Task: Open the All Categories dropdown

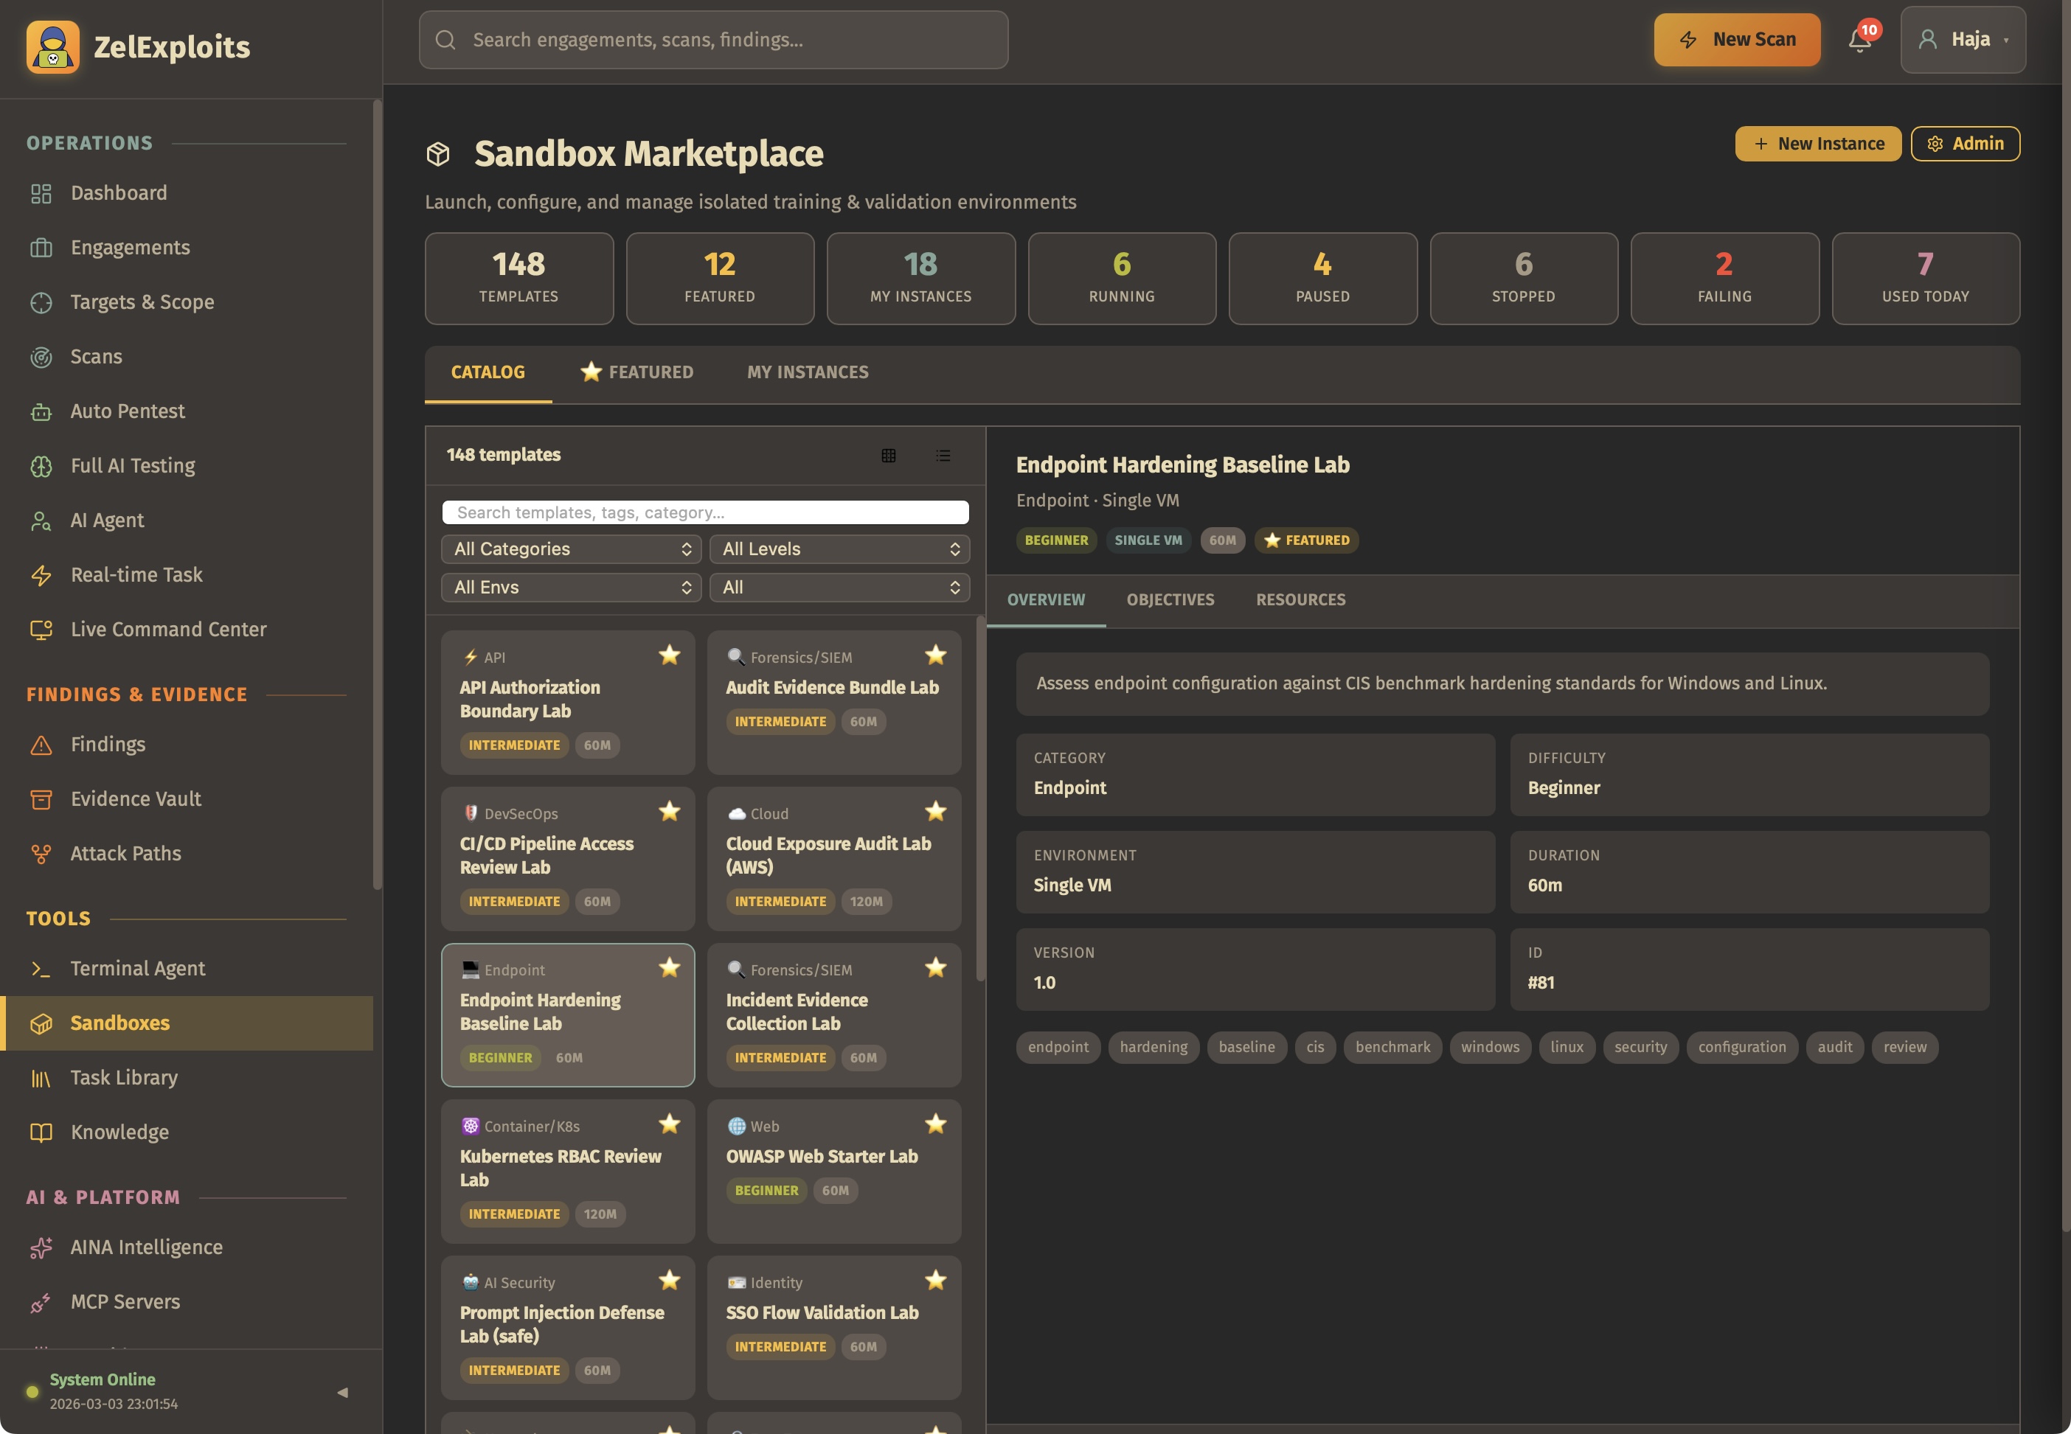Action: [571, 548]
